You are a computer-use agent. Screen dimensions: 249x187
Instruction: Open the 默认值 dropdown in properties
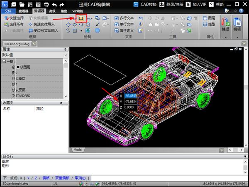coord(65,55)
